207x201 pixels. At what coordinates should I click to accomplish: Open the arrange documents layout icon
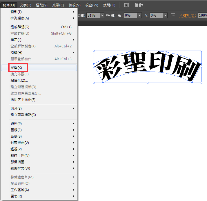coord(139,5)
